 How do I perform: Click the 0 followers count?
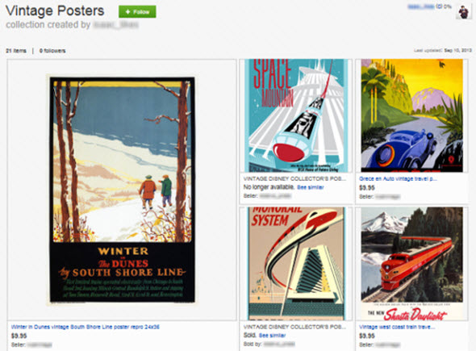pyautogui.click(x=52, y=51)
